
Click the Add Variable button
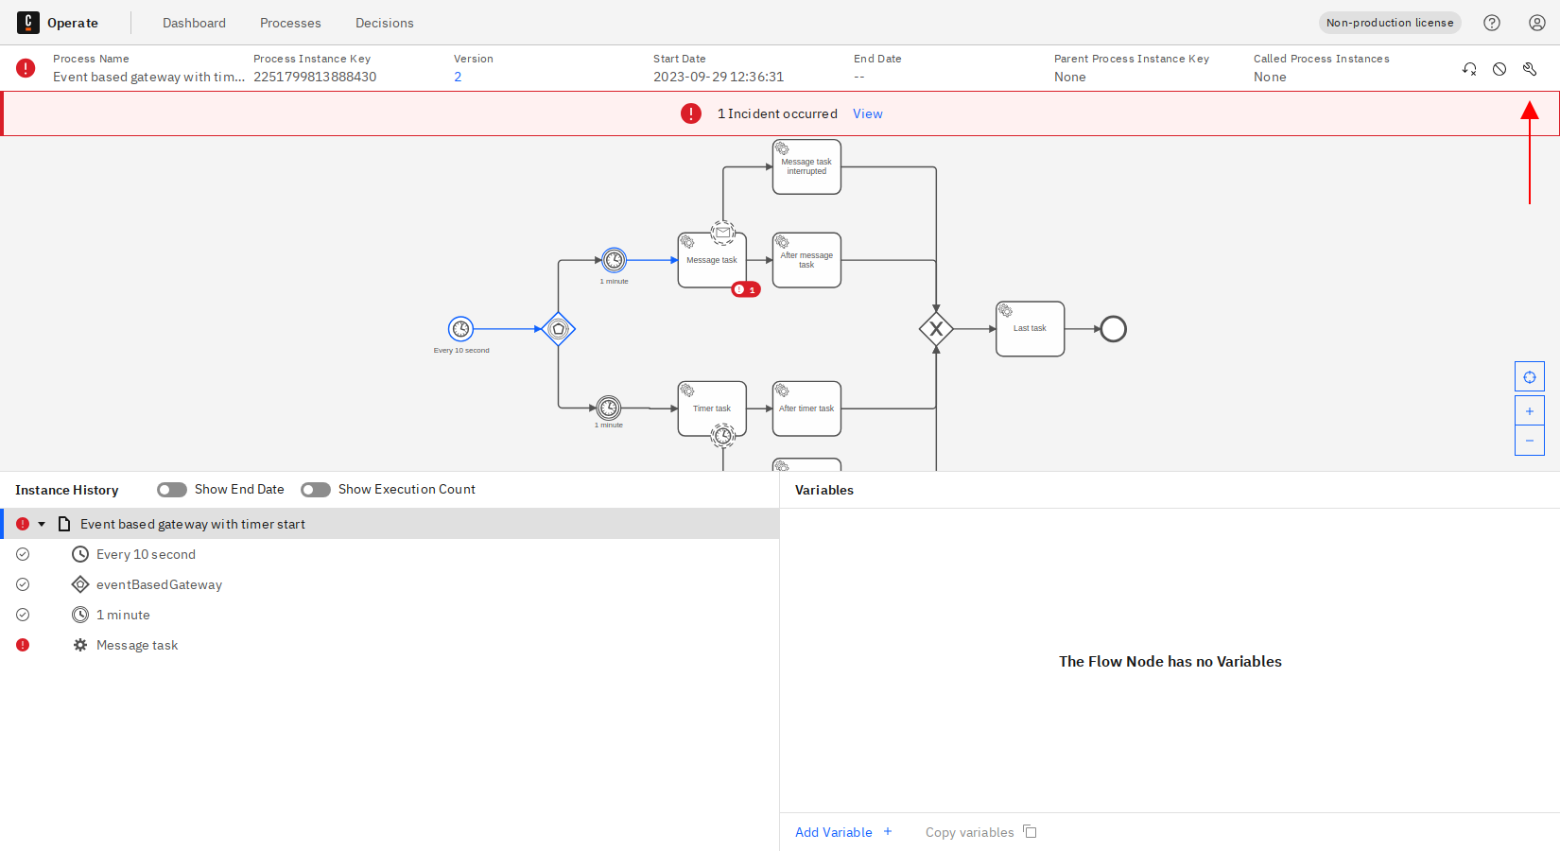(x=842, y=832)
